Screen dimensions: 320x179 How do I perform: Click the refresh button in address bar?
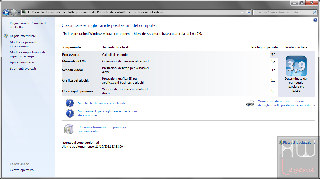tap(248, 12)
